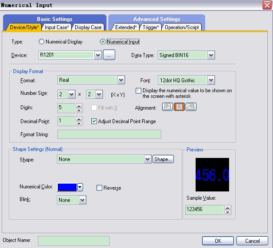Open the Data Type dropdown
Image resolution: width=273 pixels, height=248 pixels.
point(211,55)
